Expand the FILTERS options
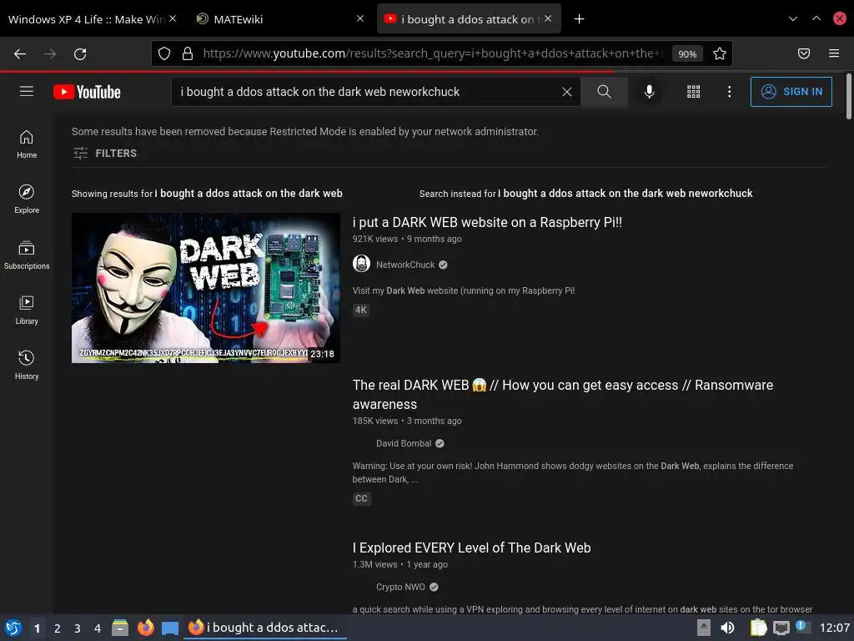Image resolution: width=854 pixels, height=641 pixels. [x=104, y=154]
